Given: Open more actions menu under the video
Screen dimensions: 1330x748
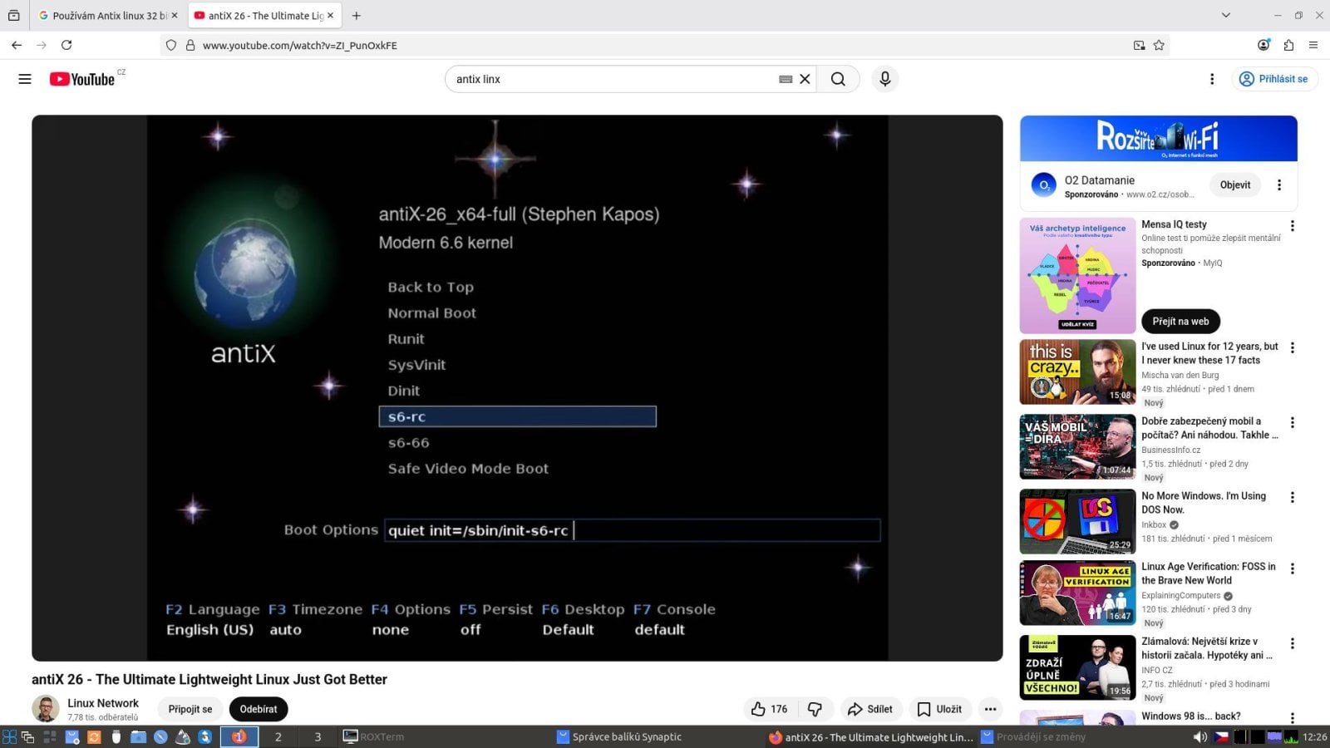Looking at the screenshot, I should coord(990,709).
